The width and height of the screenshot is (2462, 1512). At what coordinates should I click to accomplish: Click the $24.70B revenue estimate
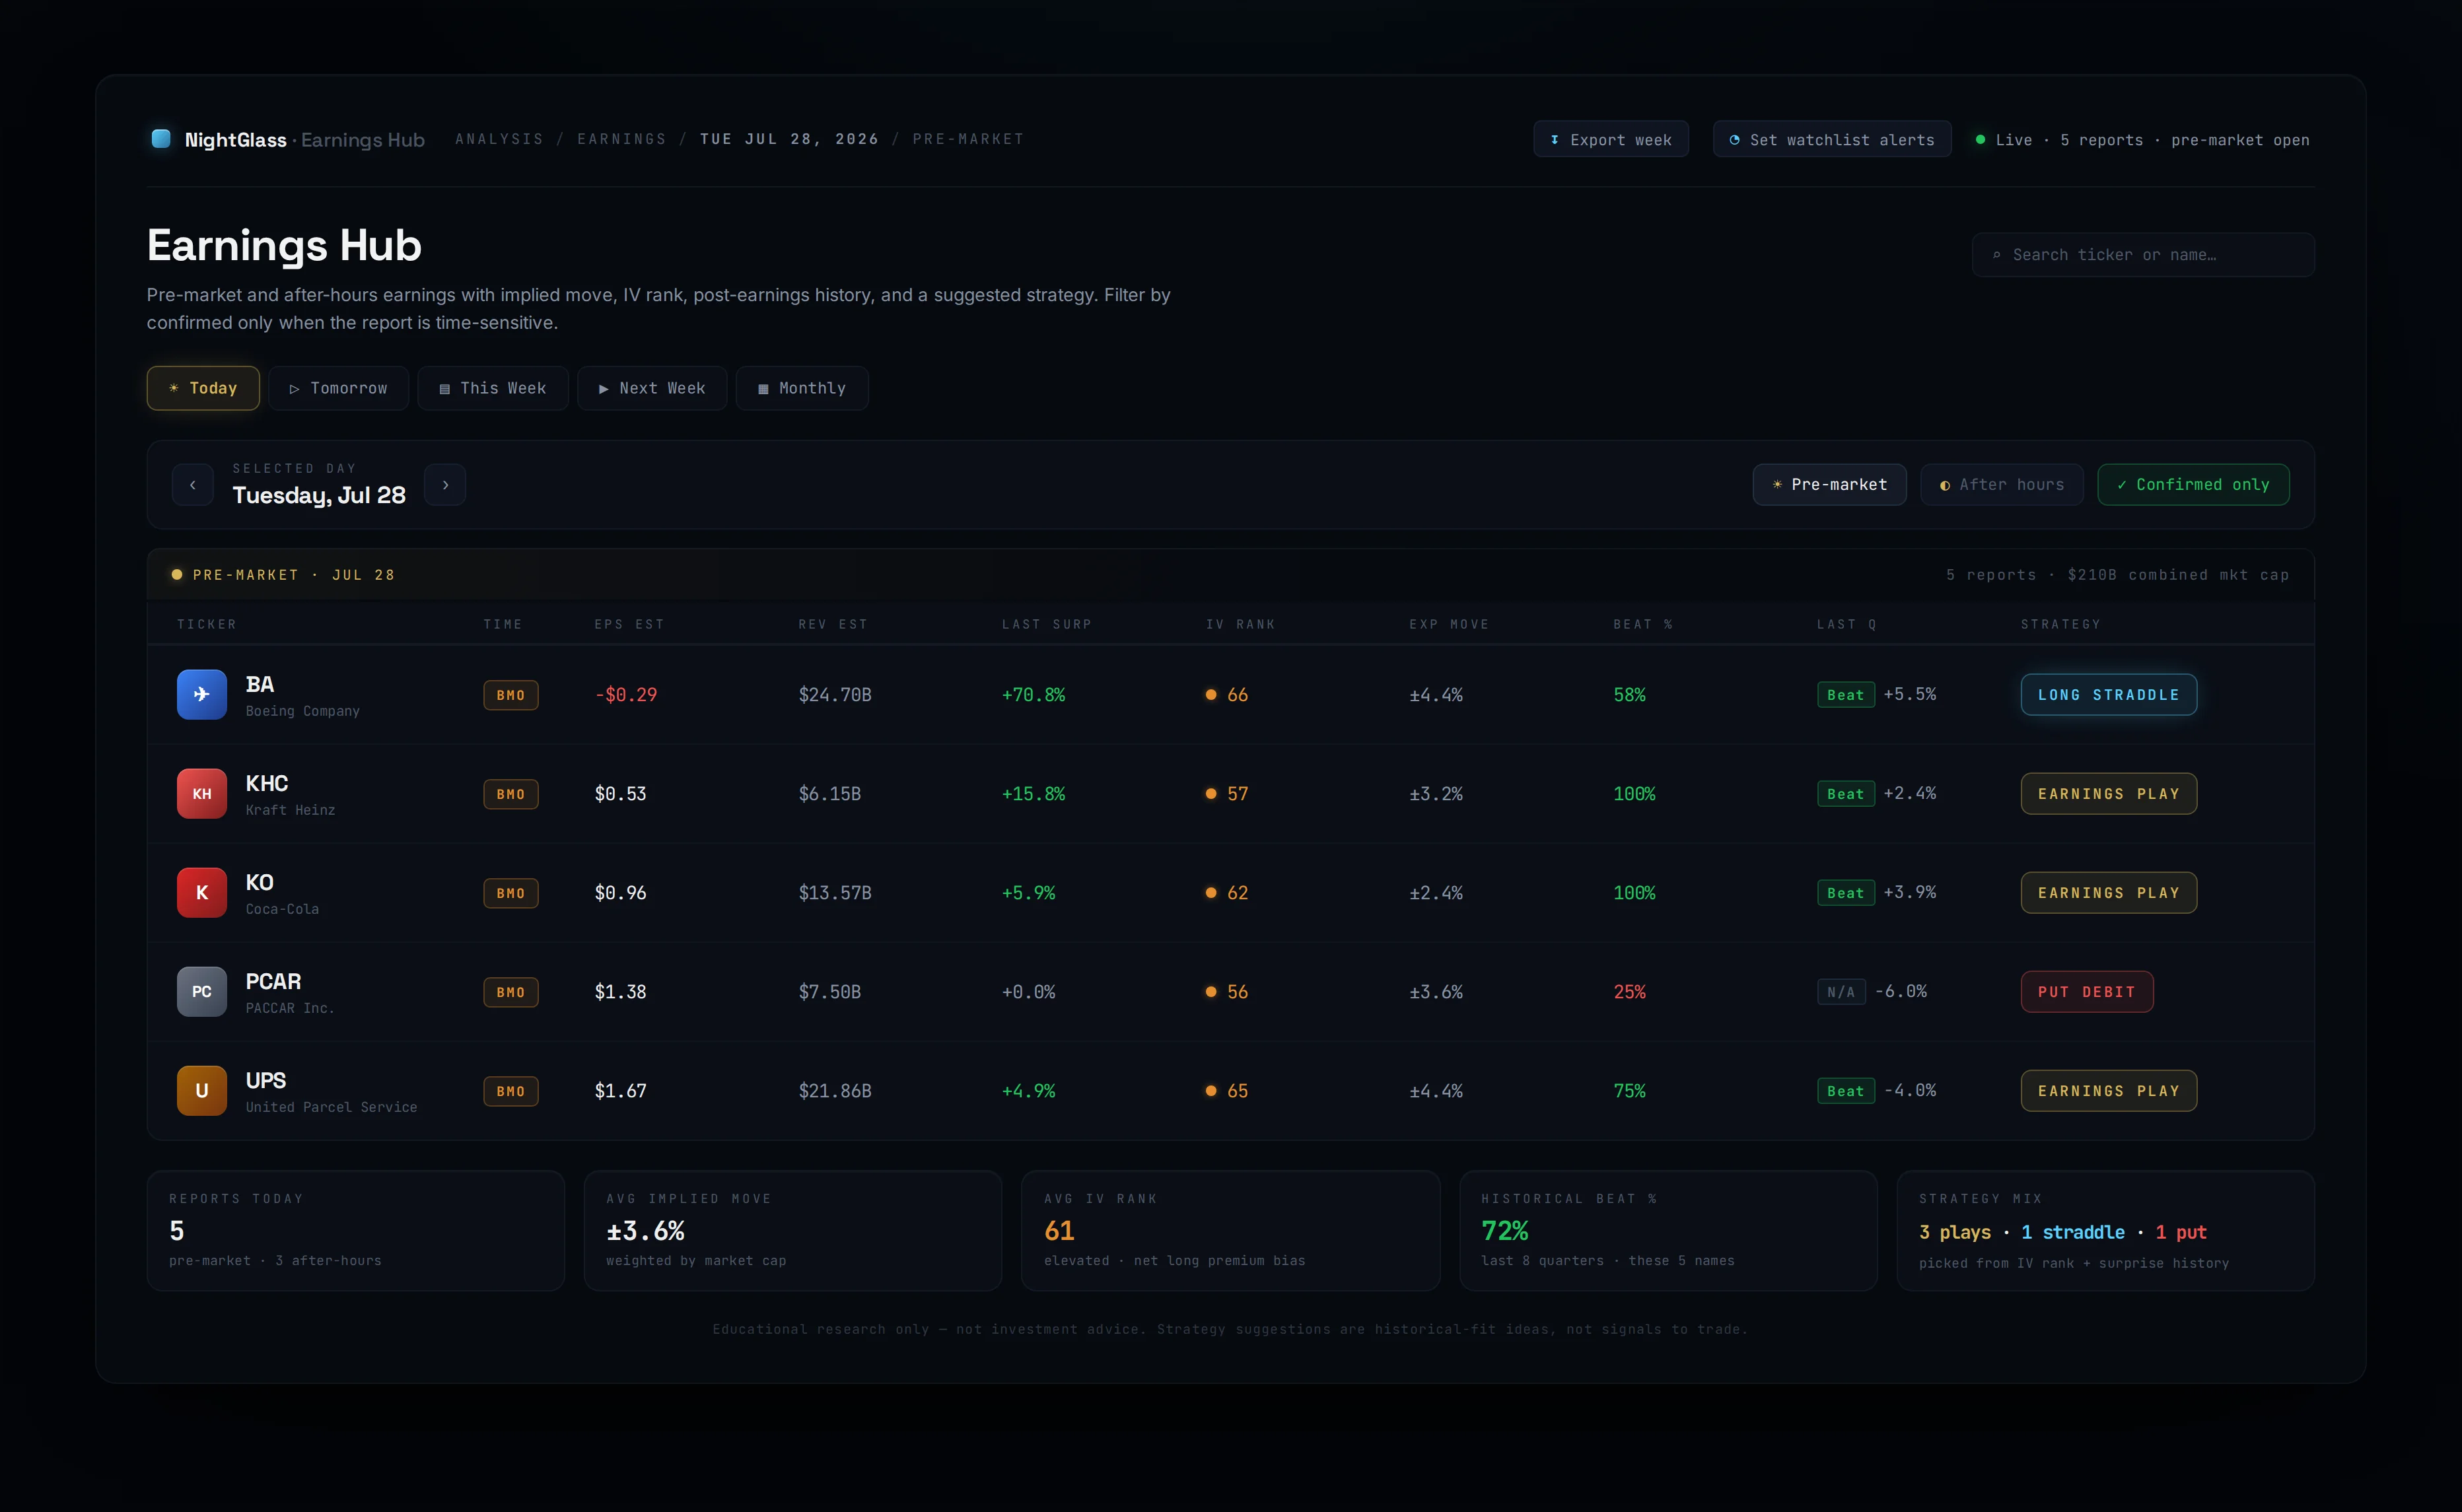click(835, 694)
